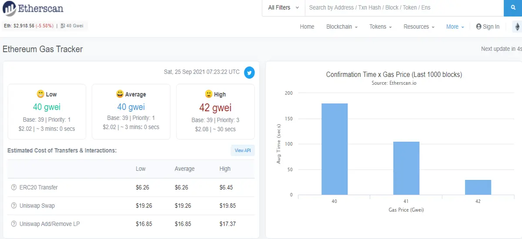Click the Uniswap Add/Remove LP row label

[x=50, y=224]
